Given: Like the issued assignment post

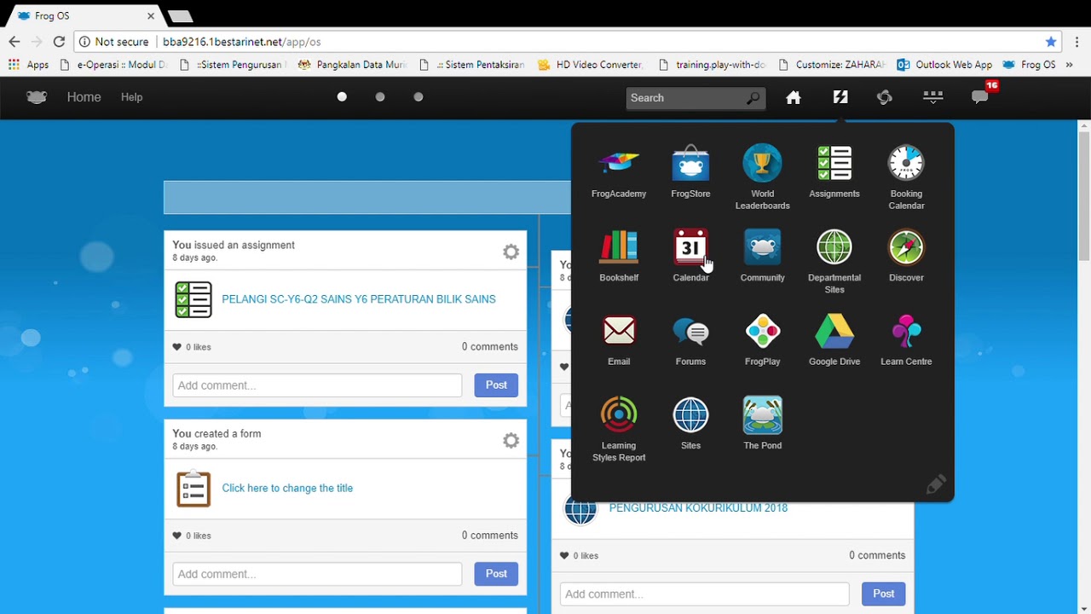Looking at the screenshot, I should 177,347.
